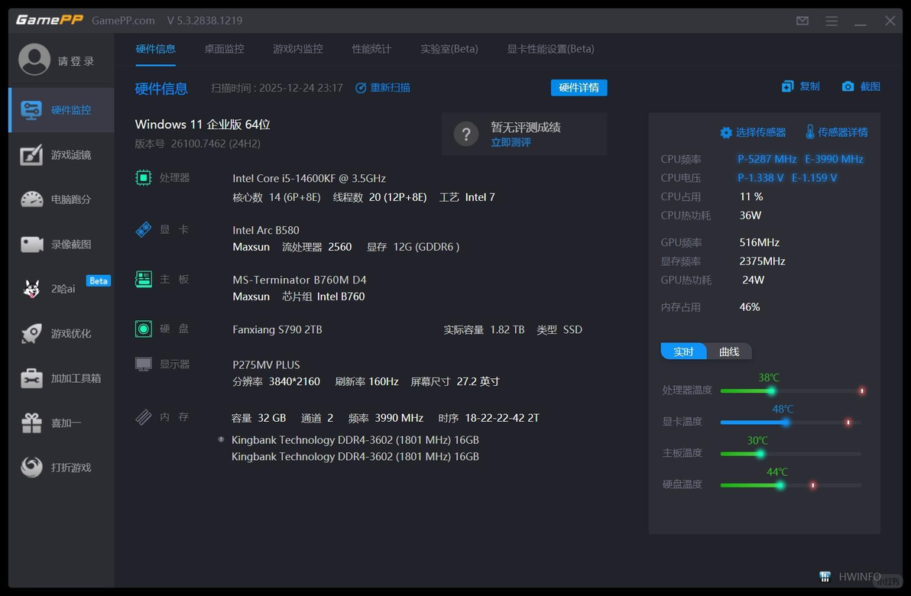The image size is (911, 596).
Task: Switch to the 显卡性能设置(Beta) tab
Action: click(x=550, y=49)
